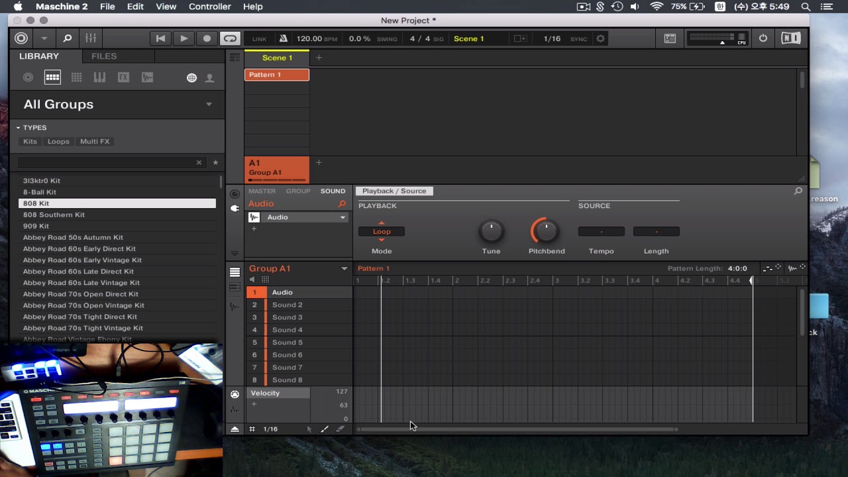The image size is (848, 477).
Task: Switch to user content icon
Action: pyautogui.click(x=209, y=78)
